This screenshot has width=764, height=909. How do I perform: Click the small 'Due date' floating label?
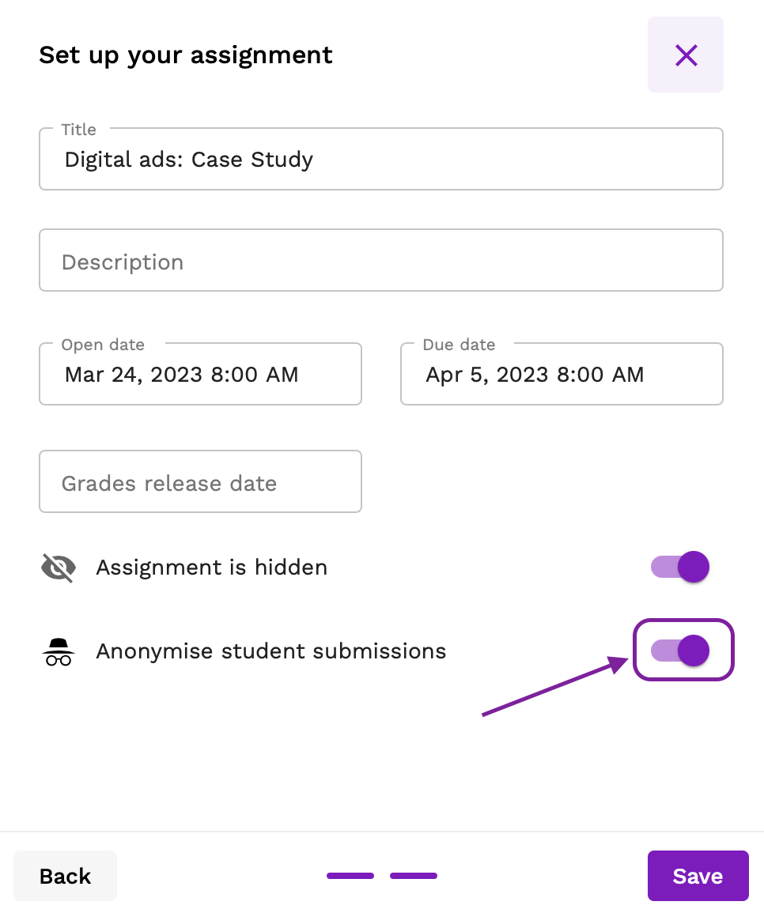(x=459, y=345)
